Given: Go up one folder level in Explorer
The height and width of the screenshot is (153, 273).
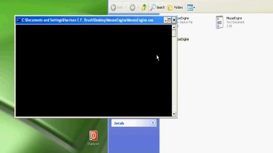Looking at the screenshot, I should pos(144,8).
